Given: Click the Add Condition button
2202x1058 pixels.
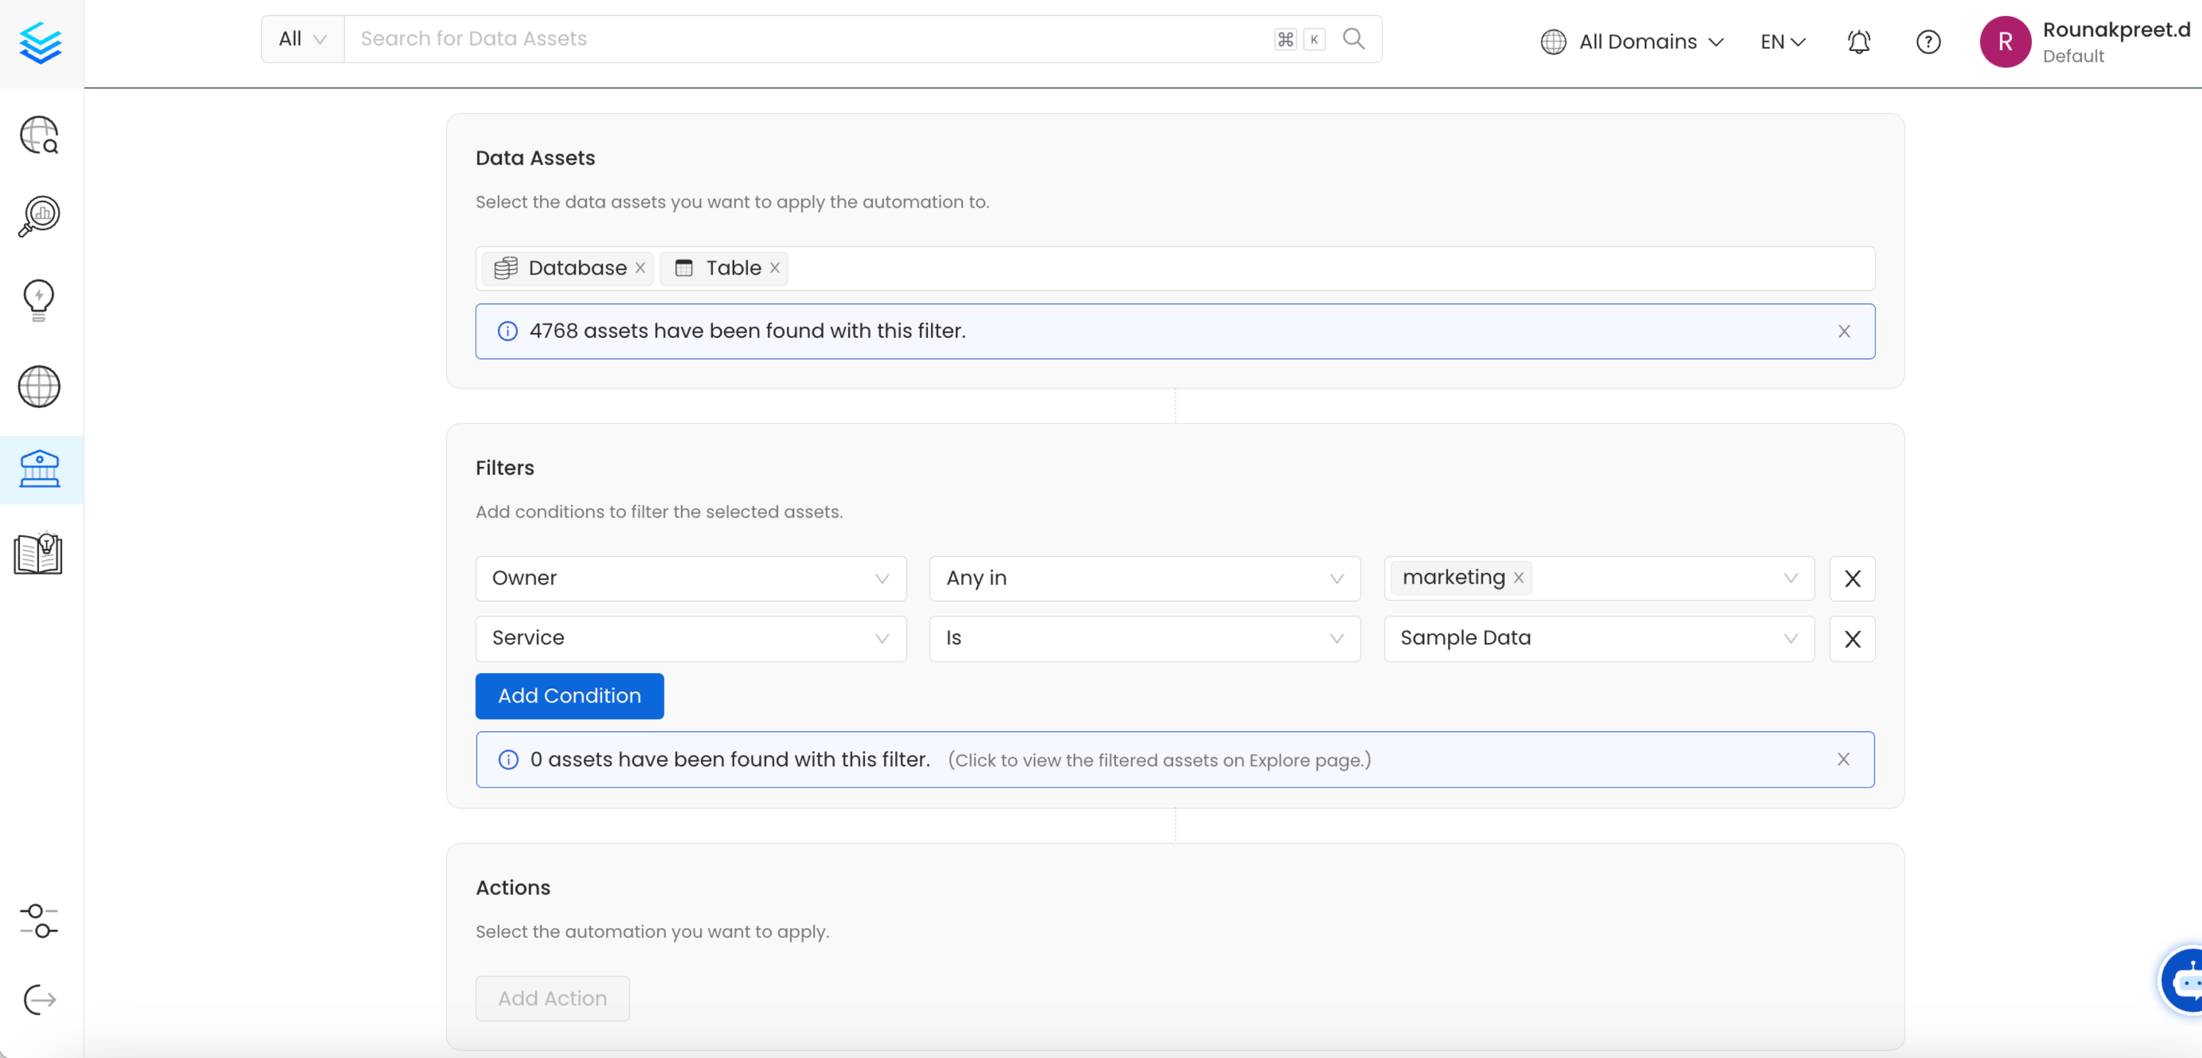Looking at the screenshot, I should point(568,696).
